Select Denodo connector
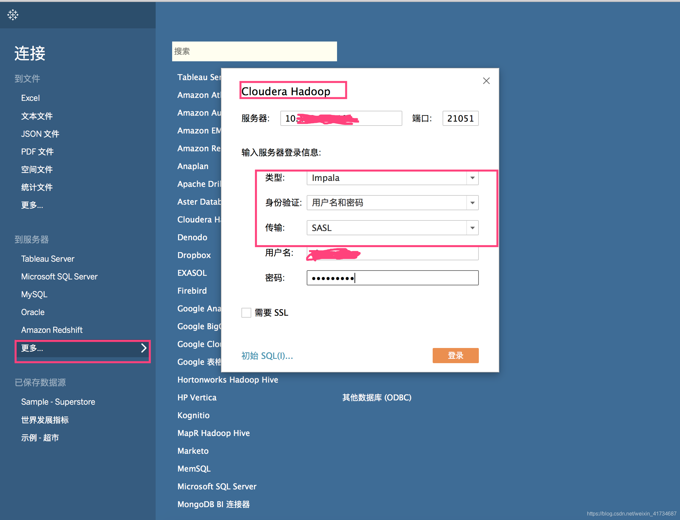The image size is (680, 520). pos(192,237)
